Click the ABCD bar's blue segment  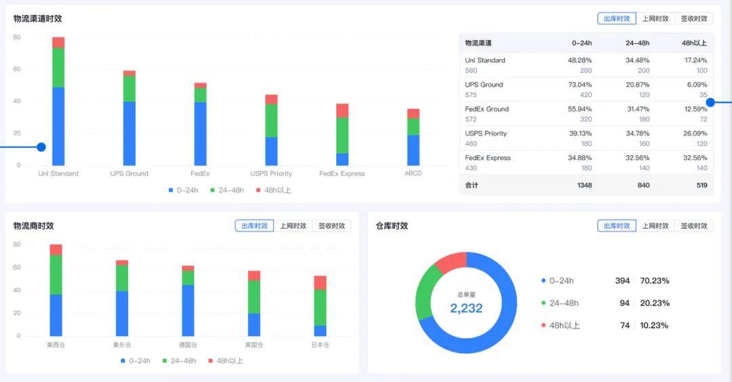click(413, 150)
